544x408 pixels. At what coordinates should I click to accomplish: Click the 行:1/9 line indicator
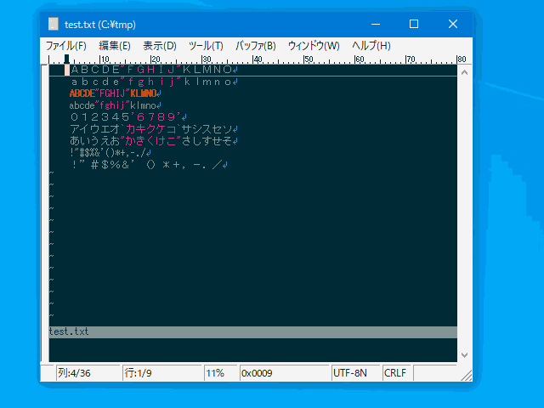click(161, 373)
